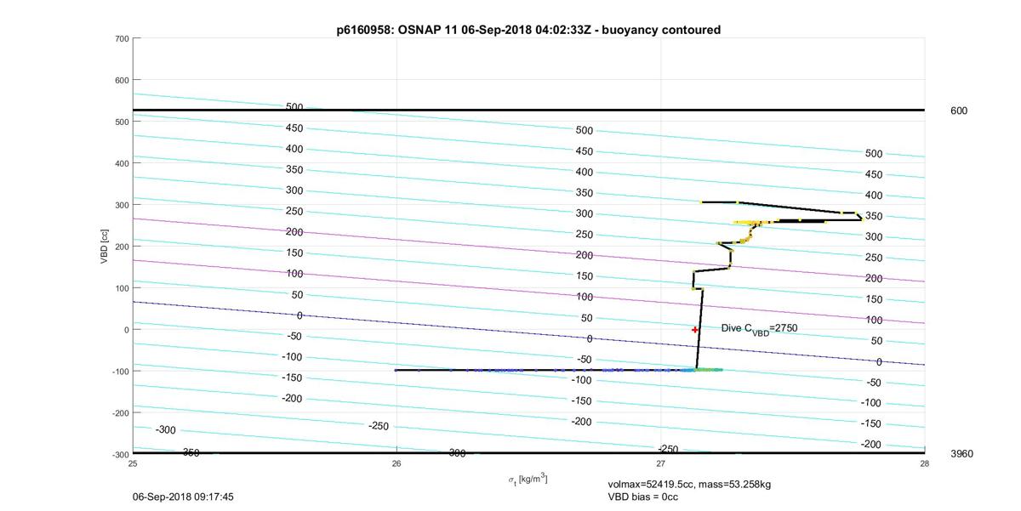Image resolution: width=1021 pixels, height=511 pixels.
Task: Click the timestamp '06-Sep-2018 09:17:45'
Action: tap(185, 497)
